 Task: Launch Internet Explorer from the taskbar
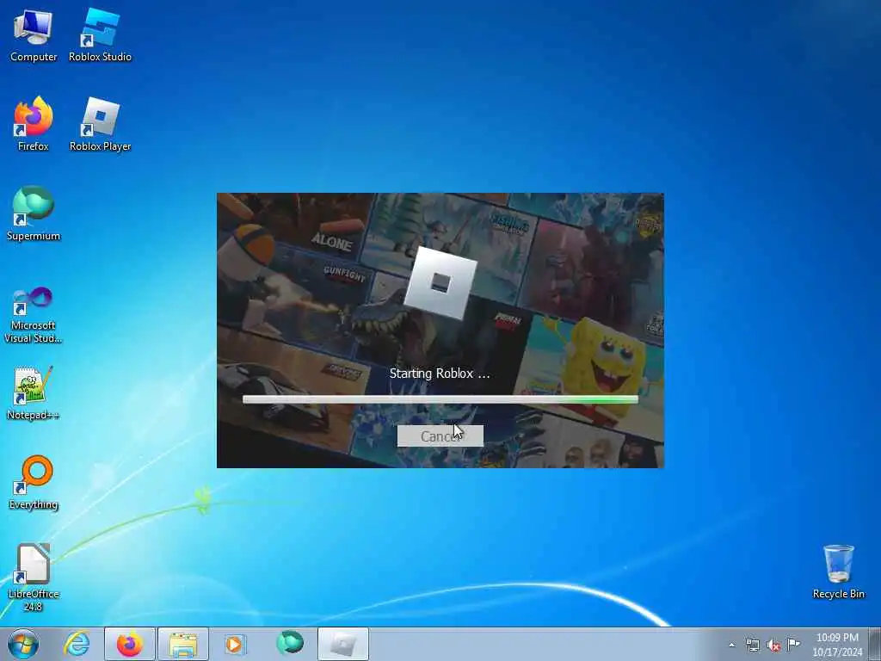pyautogui.click(x=77, y=644)
